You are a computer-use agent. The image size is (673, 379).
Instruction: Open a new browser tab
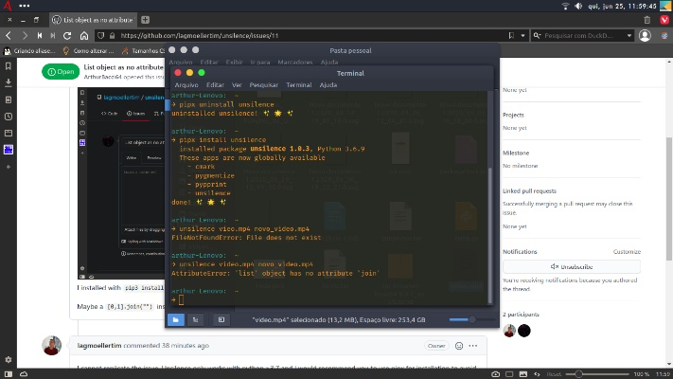[146, 19]
